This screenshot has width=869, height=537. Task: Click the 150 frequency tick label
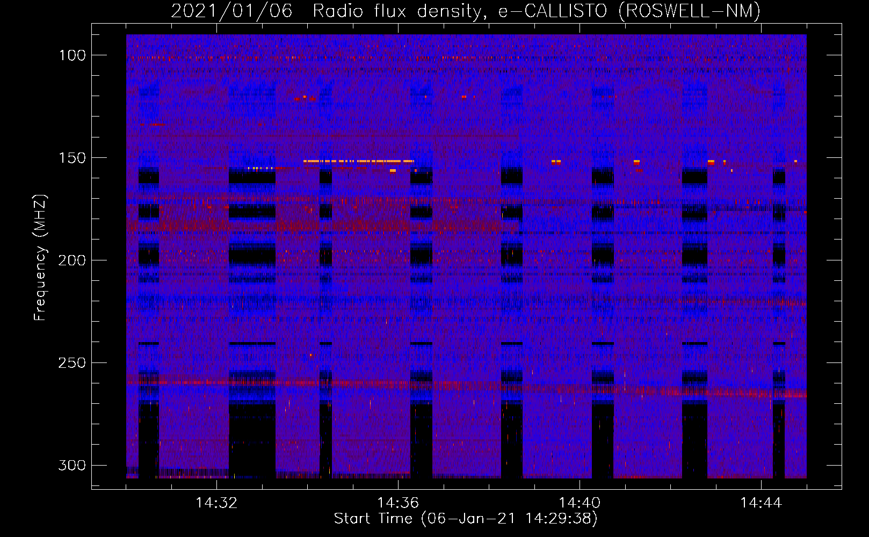pyautogui.click(x=73, y=158)
